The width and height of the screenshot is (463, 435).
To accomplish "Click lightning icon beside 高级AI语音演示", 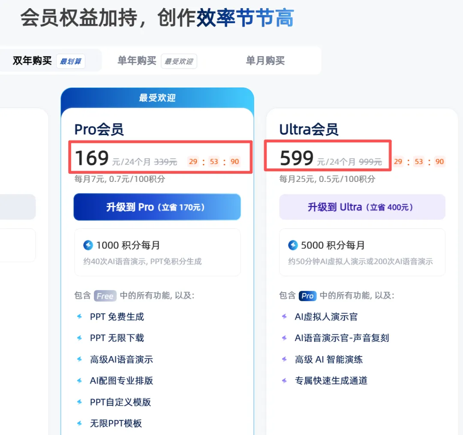I will [79, 359].
